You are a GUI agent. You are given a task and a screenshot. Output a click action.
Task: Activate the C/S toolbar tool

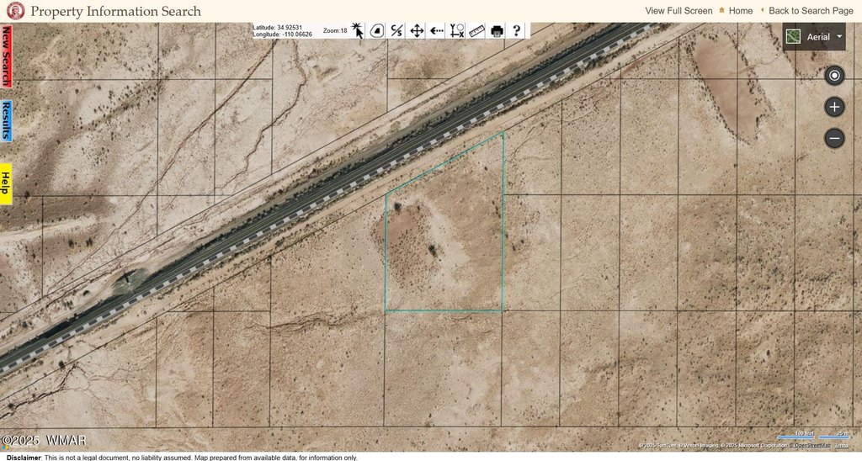pos(396,31)
